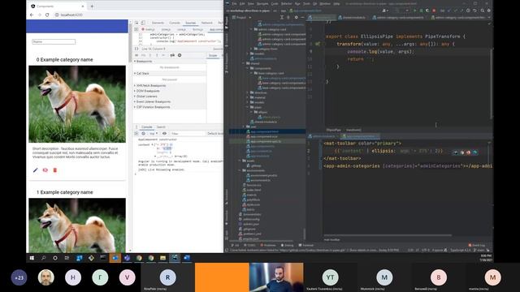Toggle the console live expression eye icon
This screenshot has height=292, width=520.
[x=164, y=133]
